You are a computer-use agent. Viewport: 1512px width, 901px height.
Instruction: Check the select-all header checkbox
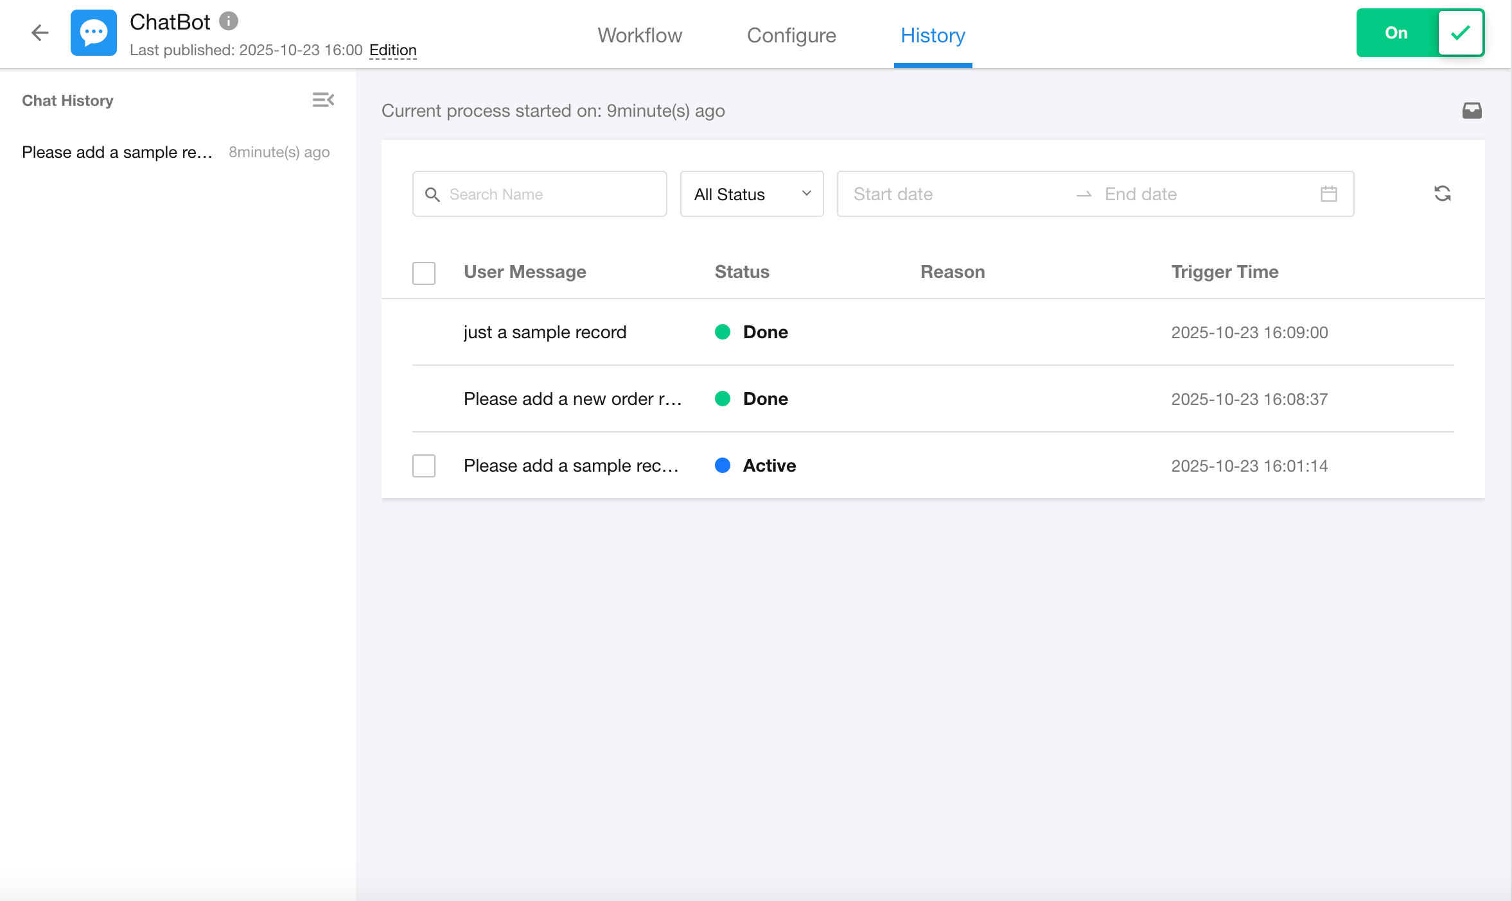424,273
